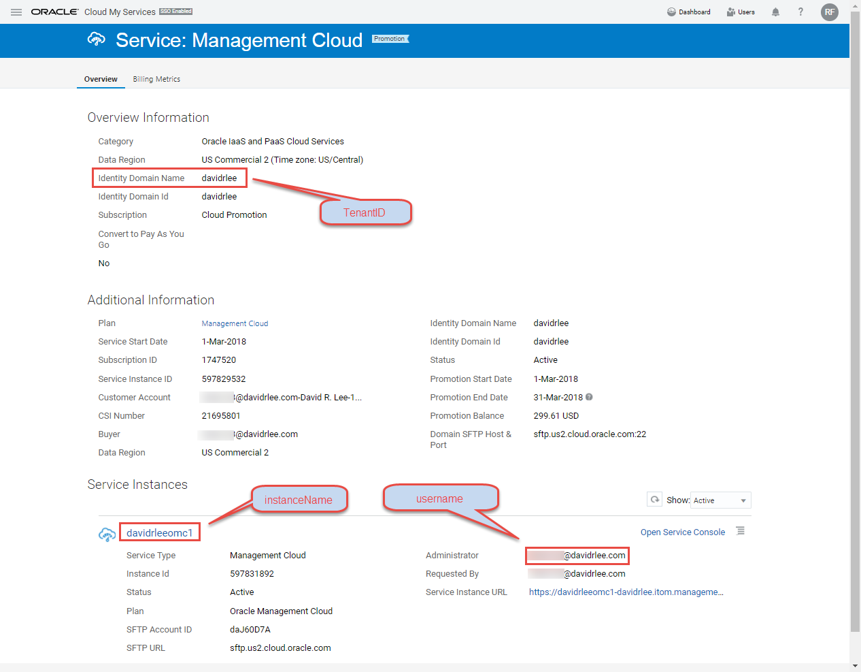
Task: Switch to the Overview tab
Action: point(101,79)
